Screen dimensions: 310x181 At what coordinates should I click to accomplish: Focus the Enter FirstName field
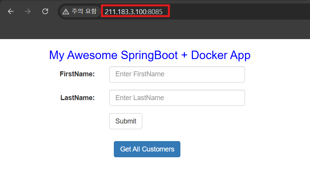click(177, 74)
